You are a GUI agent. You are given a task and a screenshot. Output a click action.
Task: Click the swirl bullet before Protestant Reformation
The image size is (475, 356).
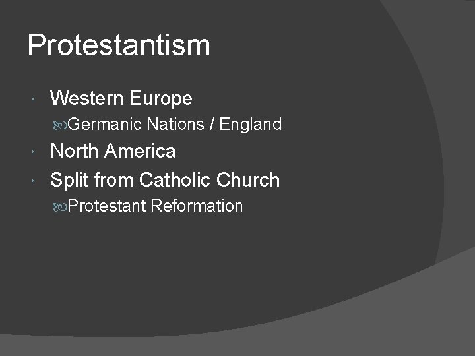click(x=62, y=206)
